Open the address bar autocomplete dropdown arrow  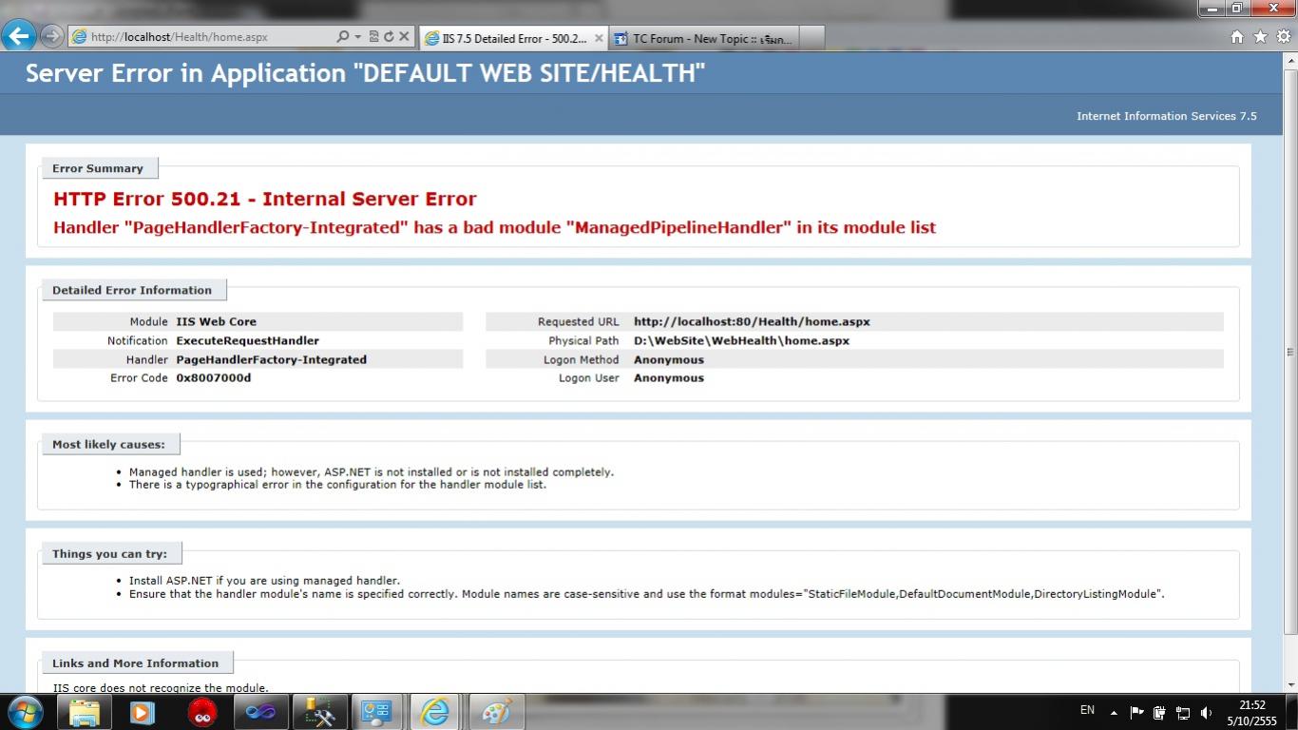pos(357,37)
